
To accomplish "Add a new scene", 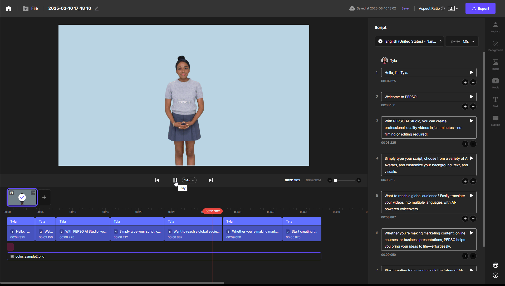I will (x=44, y=197).
